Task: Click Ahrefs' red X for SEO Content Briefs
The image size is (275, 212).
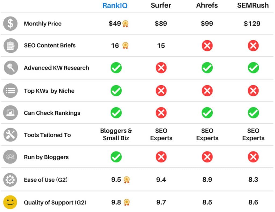Action: coord(207,46)
